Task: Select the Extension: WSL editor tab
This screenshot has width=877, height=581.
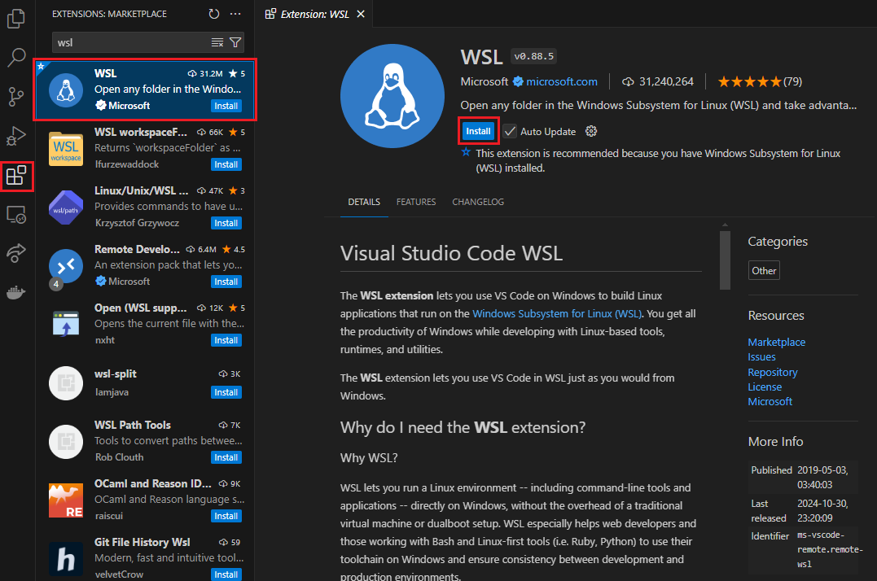Action: click(315, 14)
